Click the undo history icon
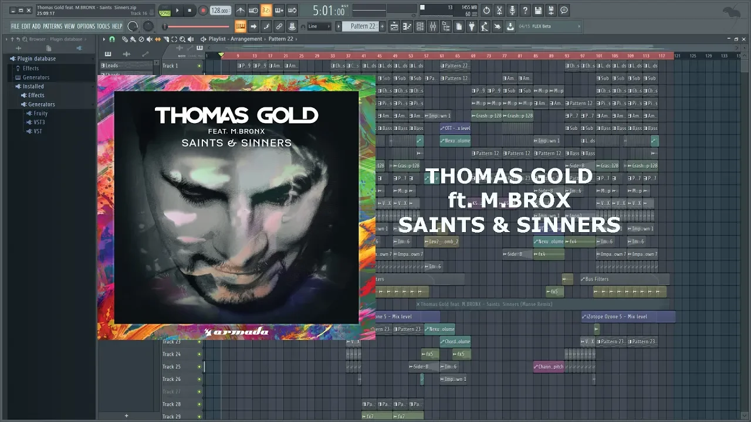Screen dimensions: 751x422 click(x=486, y=11)
